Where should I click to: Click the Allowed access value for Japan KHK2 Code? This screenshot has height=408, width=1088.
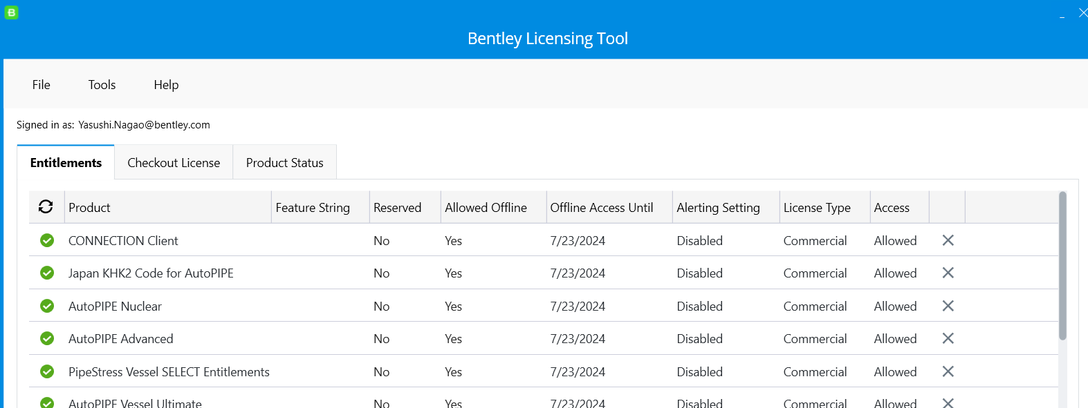(x=895, y=273)
